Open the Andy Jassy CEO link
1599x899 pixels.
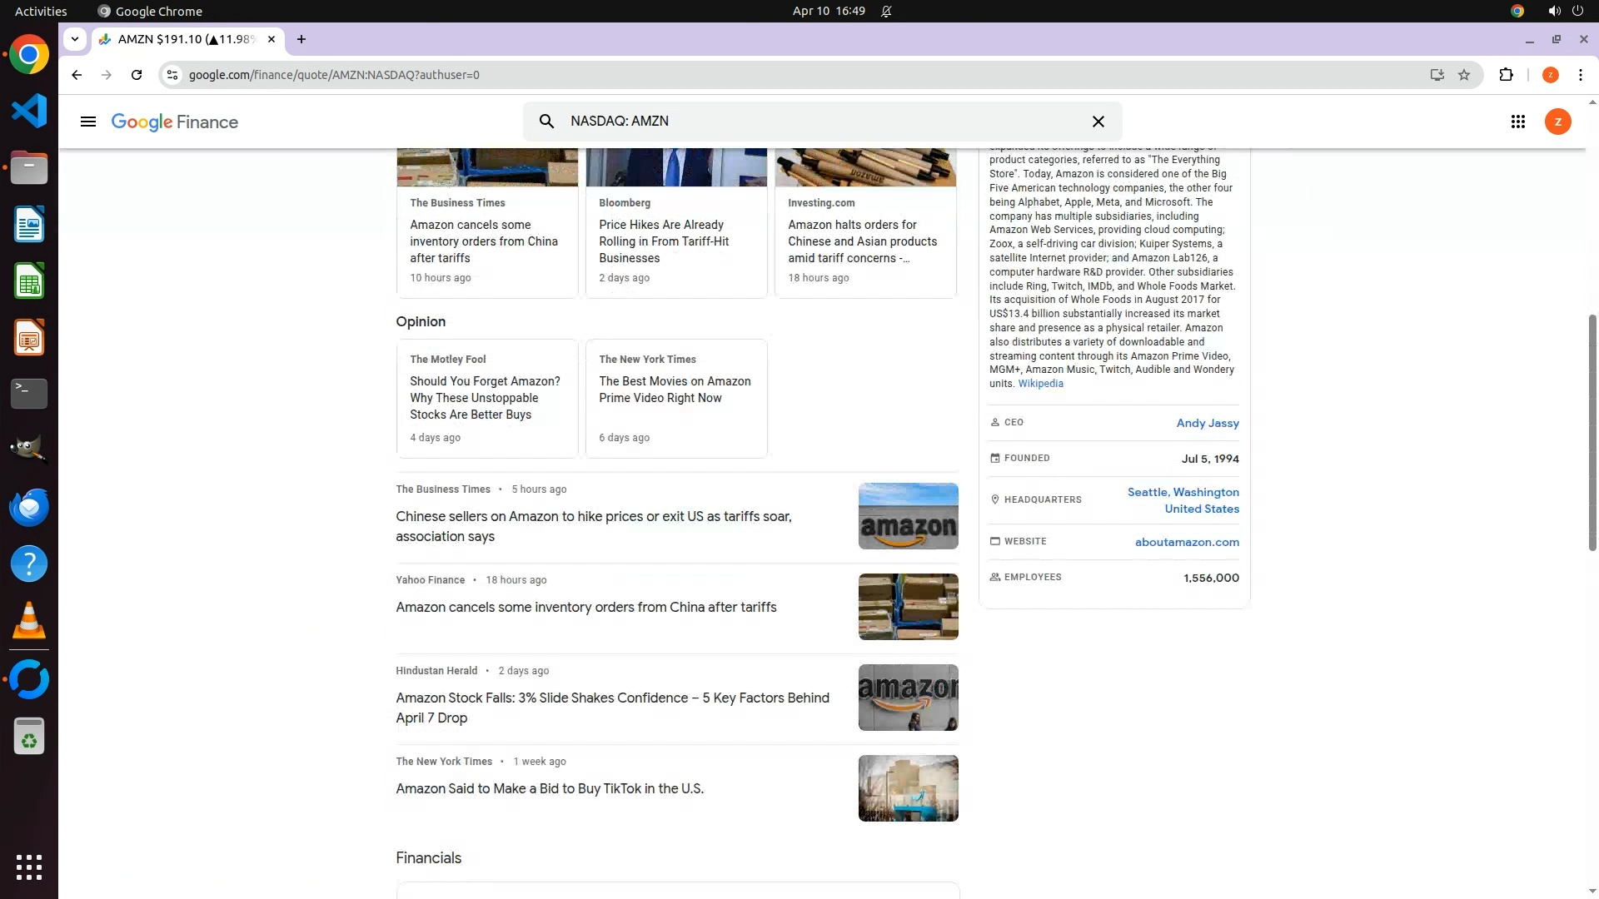pos(1207,423)
